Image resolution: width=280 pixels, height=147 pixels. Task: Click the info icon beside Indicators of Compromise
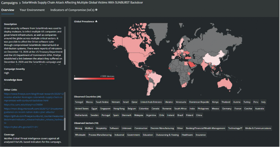tap(96, 10)
